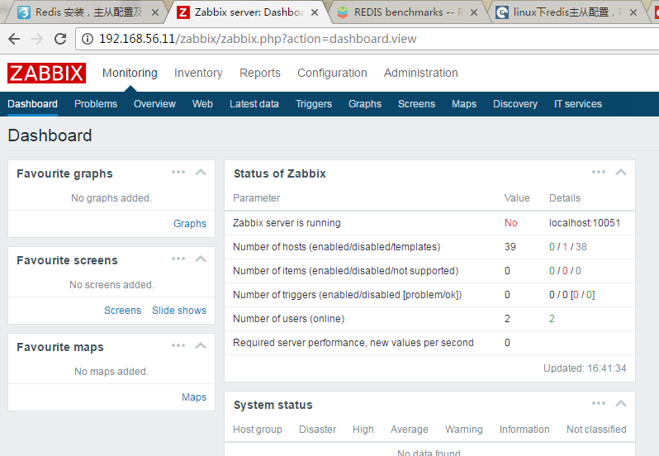The height and width of the screenshot is (456, 659).
Task: Click the browser address bar URL
Action: [258, 39]
